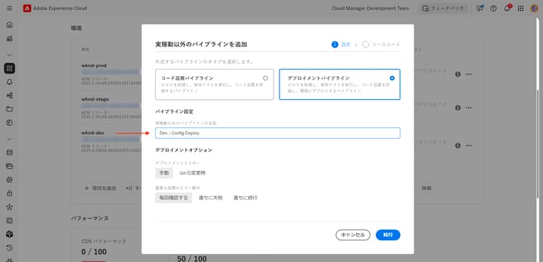The height and width of the screenshot is (262, 543).
Task: Open header notifications bell with red badge
Action: tap(508, 8)
